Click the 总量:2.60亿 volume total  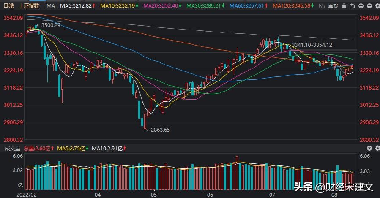tap(37, 148)
